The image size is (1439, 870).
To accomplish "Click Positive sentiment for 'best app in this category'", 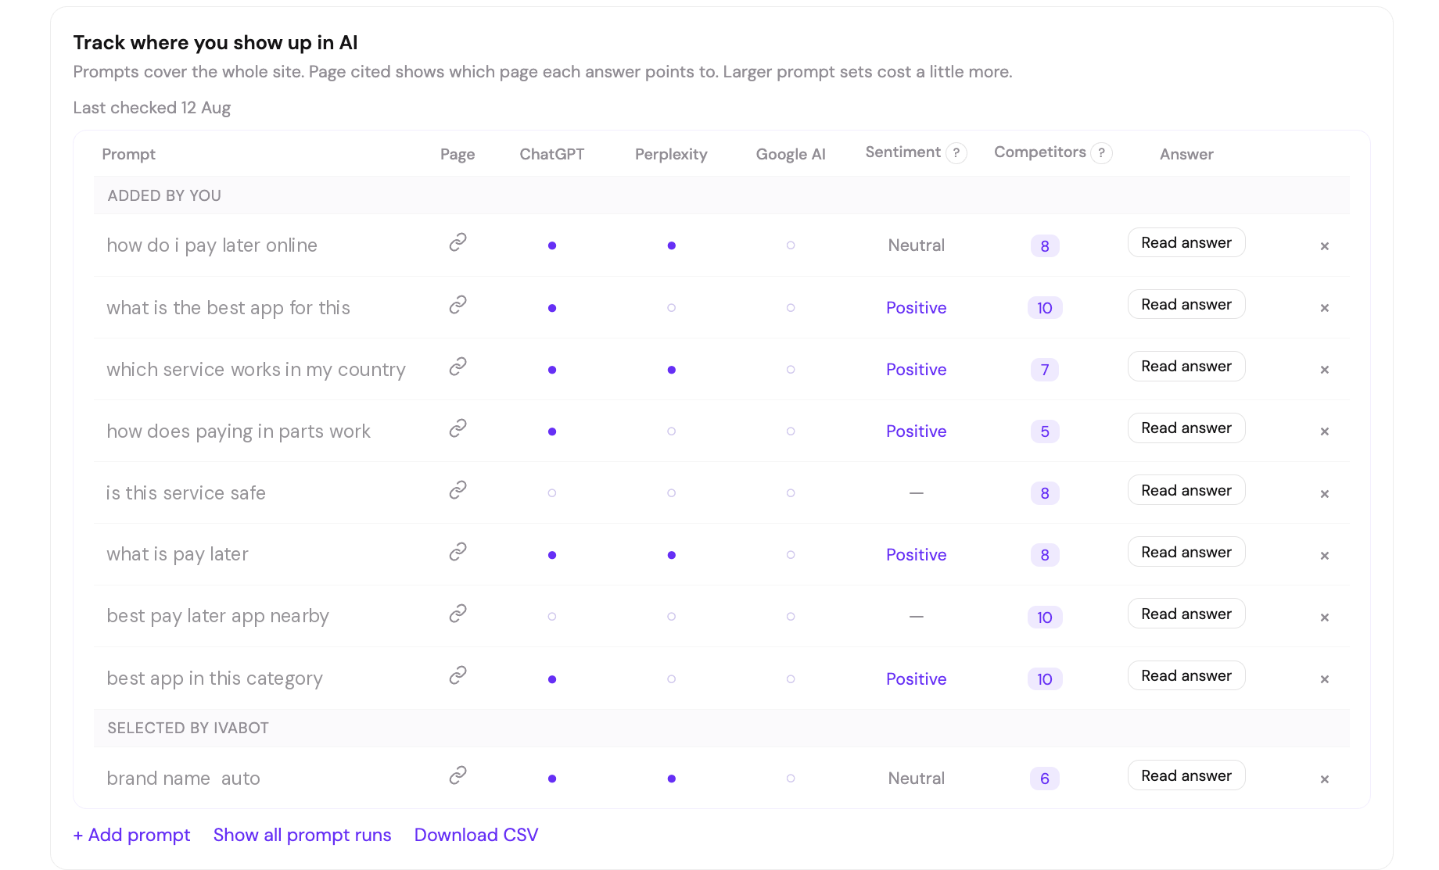I will click(x=917, y=679).
